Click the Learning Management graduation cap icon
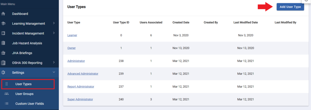Image resolution: width=311 pixels, height=110 pixels. [x=3, y=24]
